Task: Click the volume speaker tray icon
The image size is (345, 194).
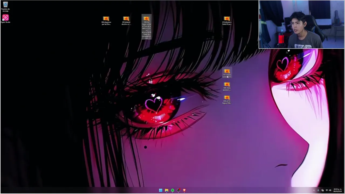Action: coord(330,190)
